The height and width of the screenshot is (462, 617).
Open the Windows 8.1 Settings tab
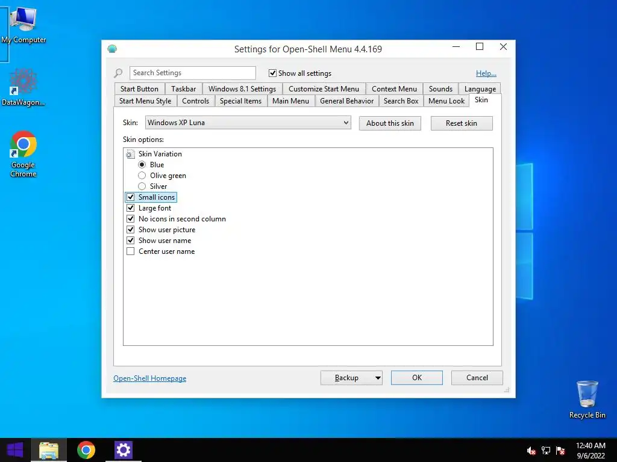pyautogui.click(x=242, y=89)
